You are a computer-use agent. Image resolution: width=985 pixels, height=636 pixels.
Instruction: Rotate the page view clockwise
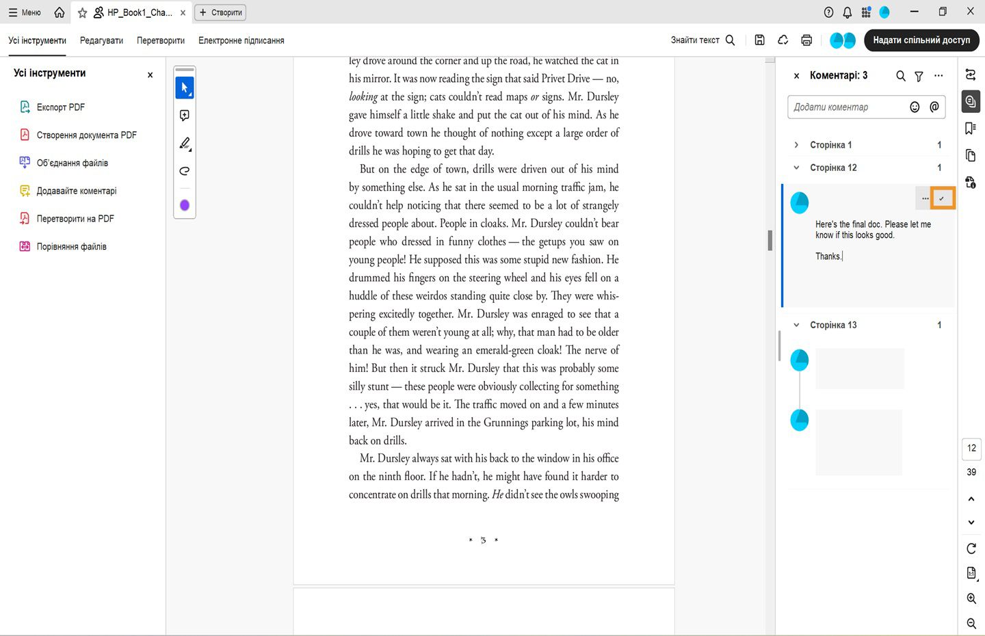coord(971,548)
